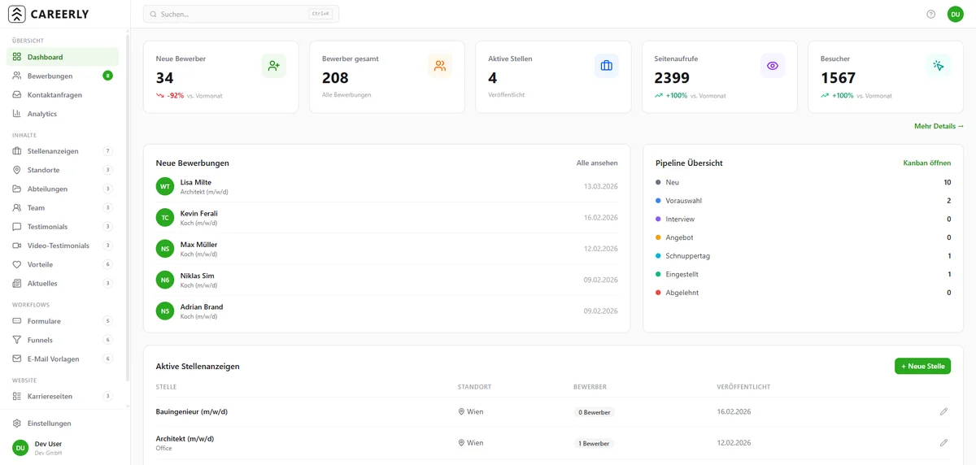This screenshot has width=976, height=465.
Task: Click Alle ansehen link
Action: click(597, 163)
